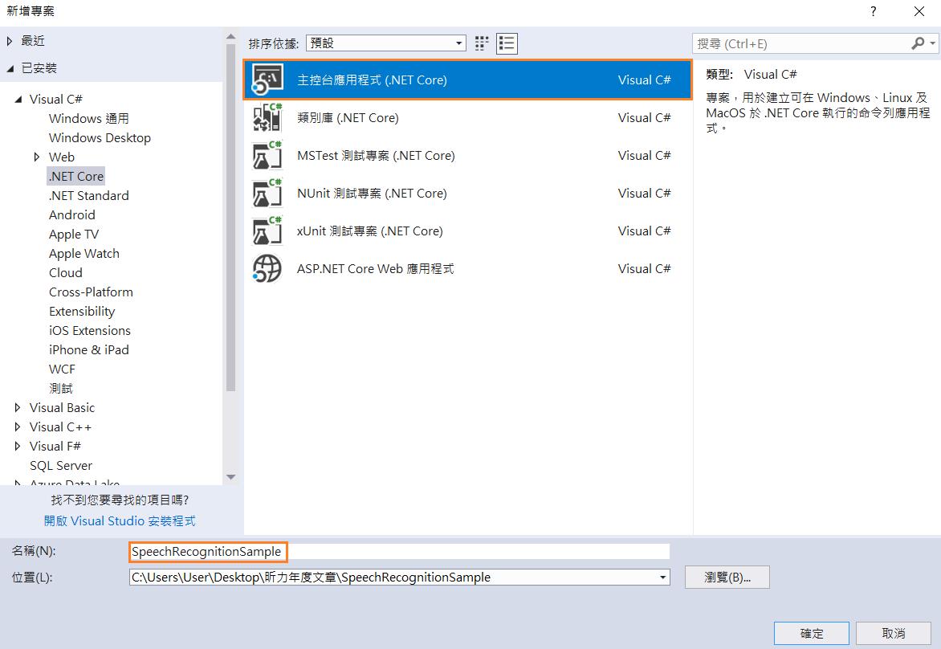
Task: Expand the Visual F# node
Action: [x=18, y=446]
